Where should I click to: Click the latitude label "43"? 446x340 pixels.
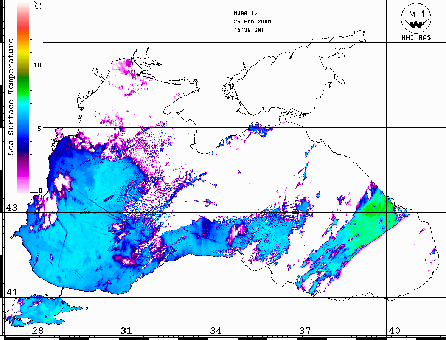click(x=12, y=208)
